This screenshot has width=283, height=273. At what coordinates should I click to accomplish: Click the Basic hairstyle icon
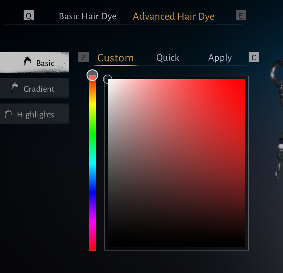pyautogui.click(x=28, y=62)
